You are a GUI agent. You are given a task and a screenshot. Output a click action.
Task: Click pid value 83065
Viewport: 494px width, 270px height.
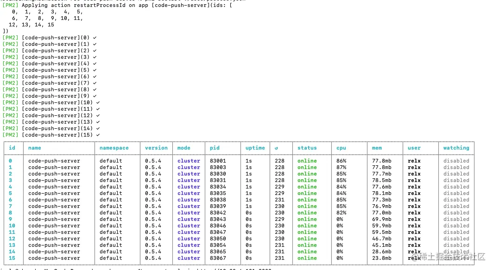click(x=218, y=252)
